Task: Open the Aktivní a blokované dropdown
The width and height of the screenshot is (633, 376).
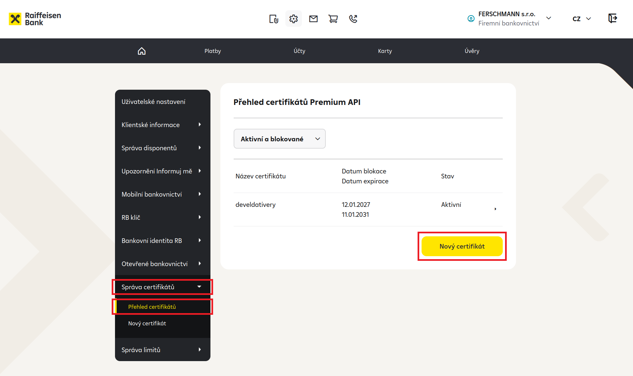Action: [279, 139]
